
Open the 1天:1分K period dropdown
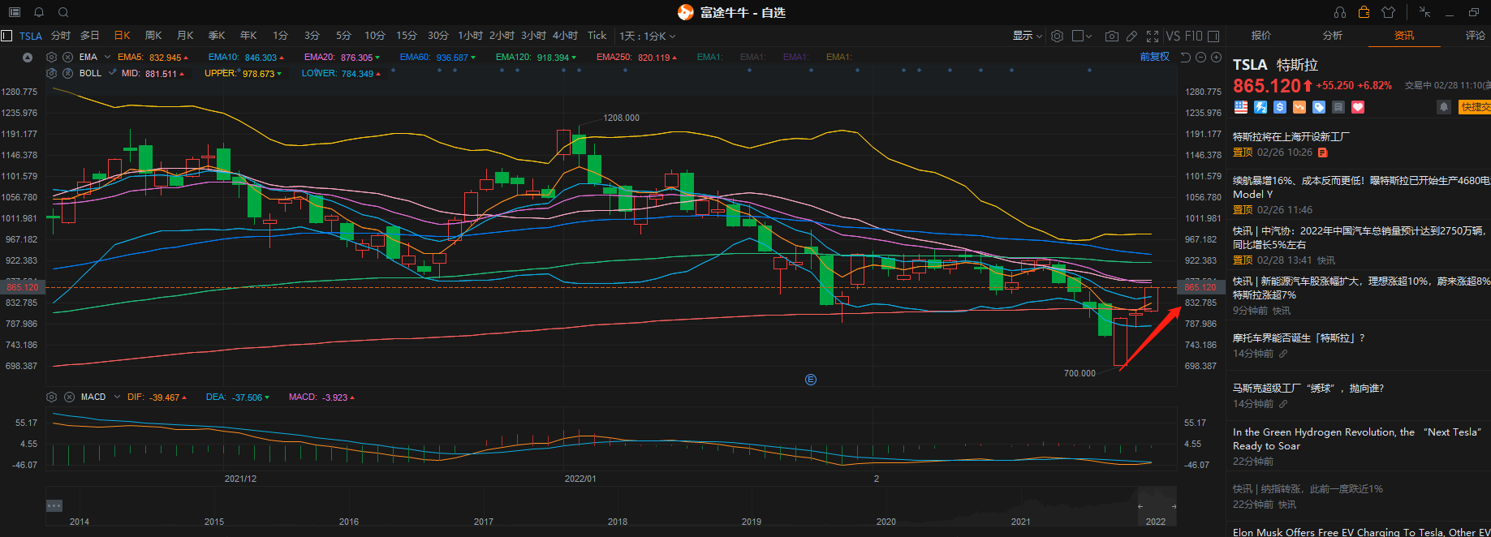click(x=648, y=36)
